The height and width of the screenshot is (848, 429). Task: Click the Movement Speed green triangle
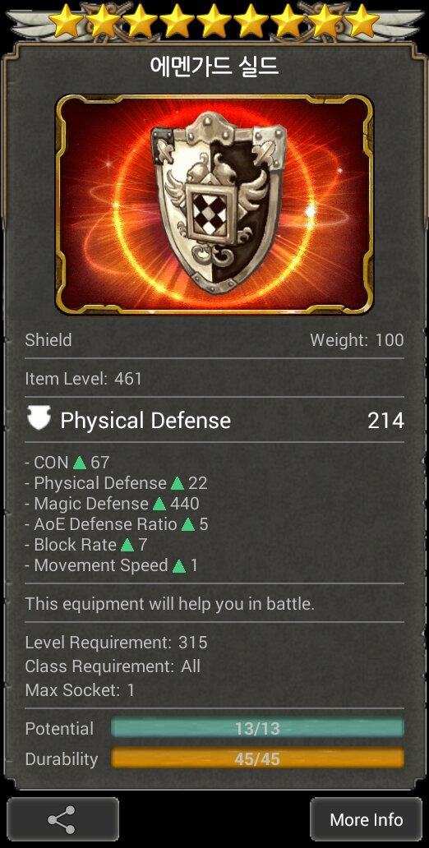(178, 565)
